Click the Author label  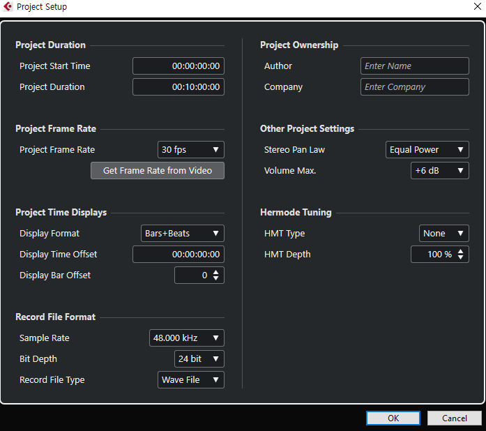[278, 66]
